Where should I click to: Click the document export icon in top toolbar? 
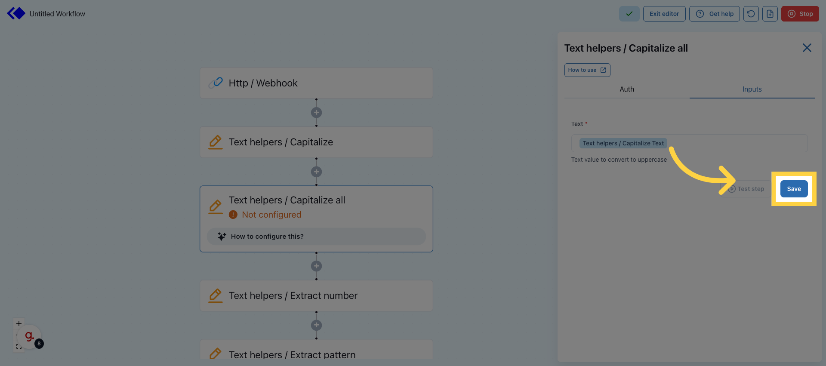pos(770,14)
